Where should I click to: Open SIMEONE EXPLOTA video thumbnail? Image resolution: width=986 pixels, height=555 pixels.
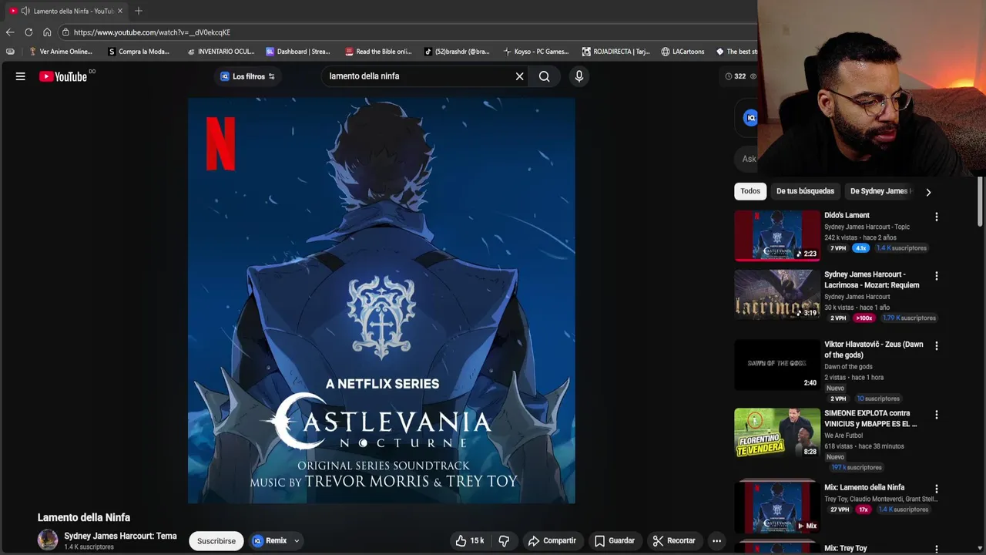pos(776,433)
